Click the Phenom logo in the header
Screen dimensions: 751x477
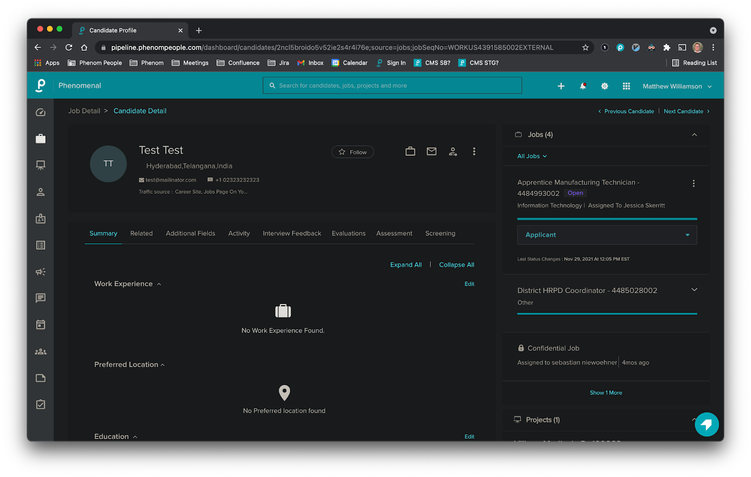(41, 85)
